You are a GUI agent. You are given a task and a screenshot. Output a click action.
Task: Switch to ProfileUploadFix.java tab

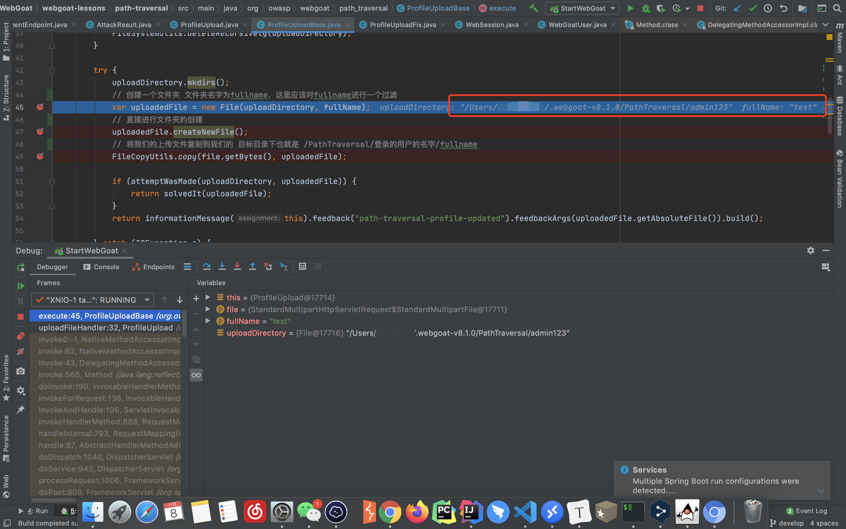point(402,25)
